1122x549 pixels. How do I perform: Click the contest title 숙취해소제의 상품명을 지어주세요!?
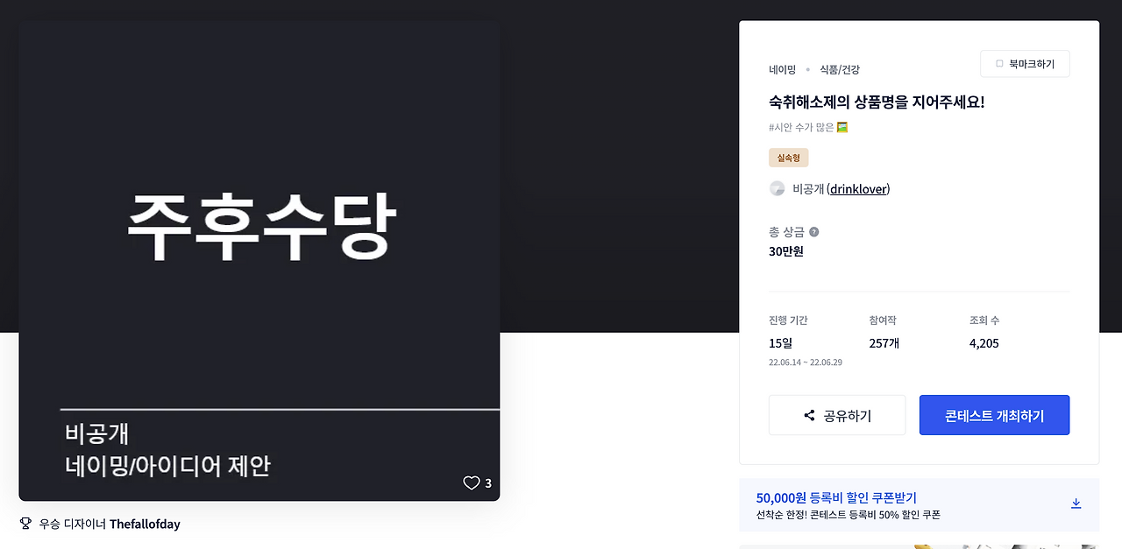point(876,101)
